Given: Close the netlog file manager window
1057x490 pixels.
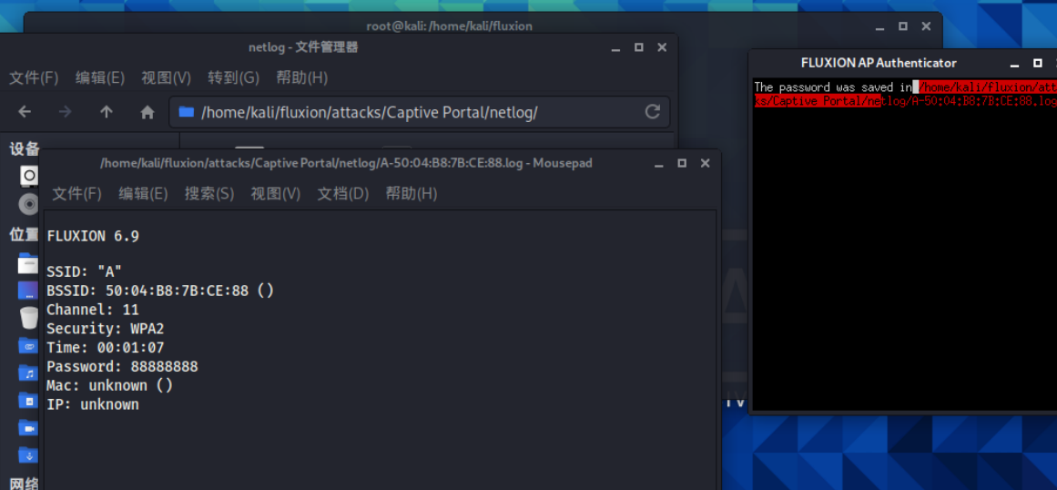Looking at the screenshot, I should coord(661,48).
